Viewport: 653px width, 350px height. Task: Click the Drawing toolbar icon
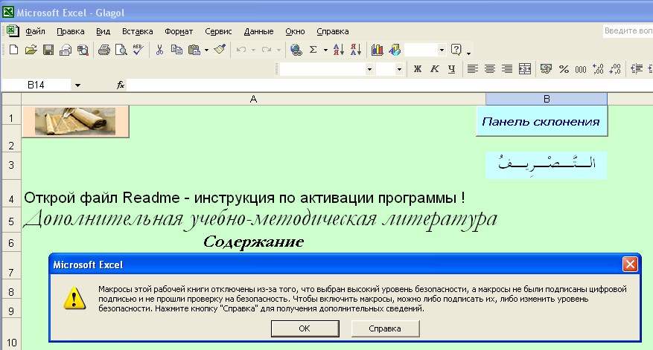click(395, 50)
